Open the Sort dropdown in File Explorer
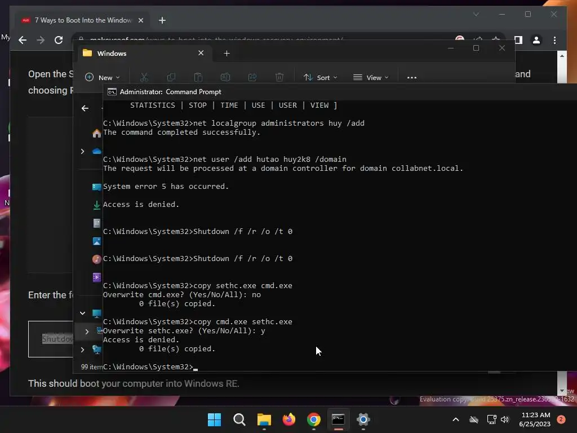 pyautogui.click(x=320, y=77)
